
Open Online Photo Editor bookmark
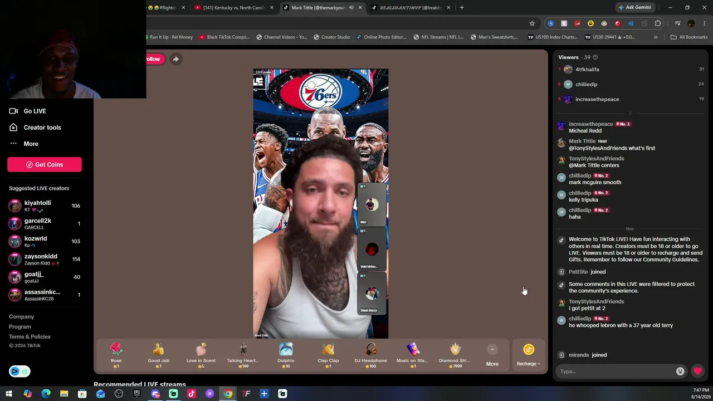381,37
